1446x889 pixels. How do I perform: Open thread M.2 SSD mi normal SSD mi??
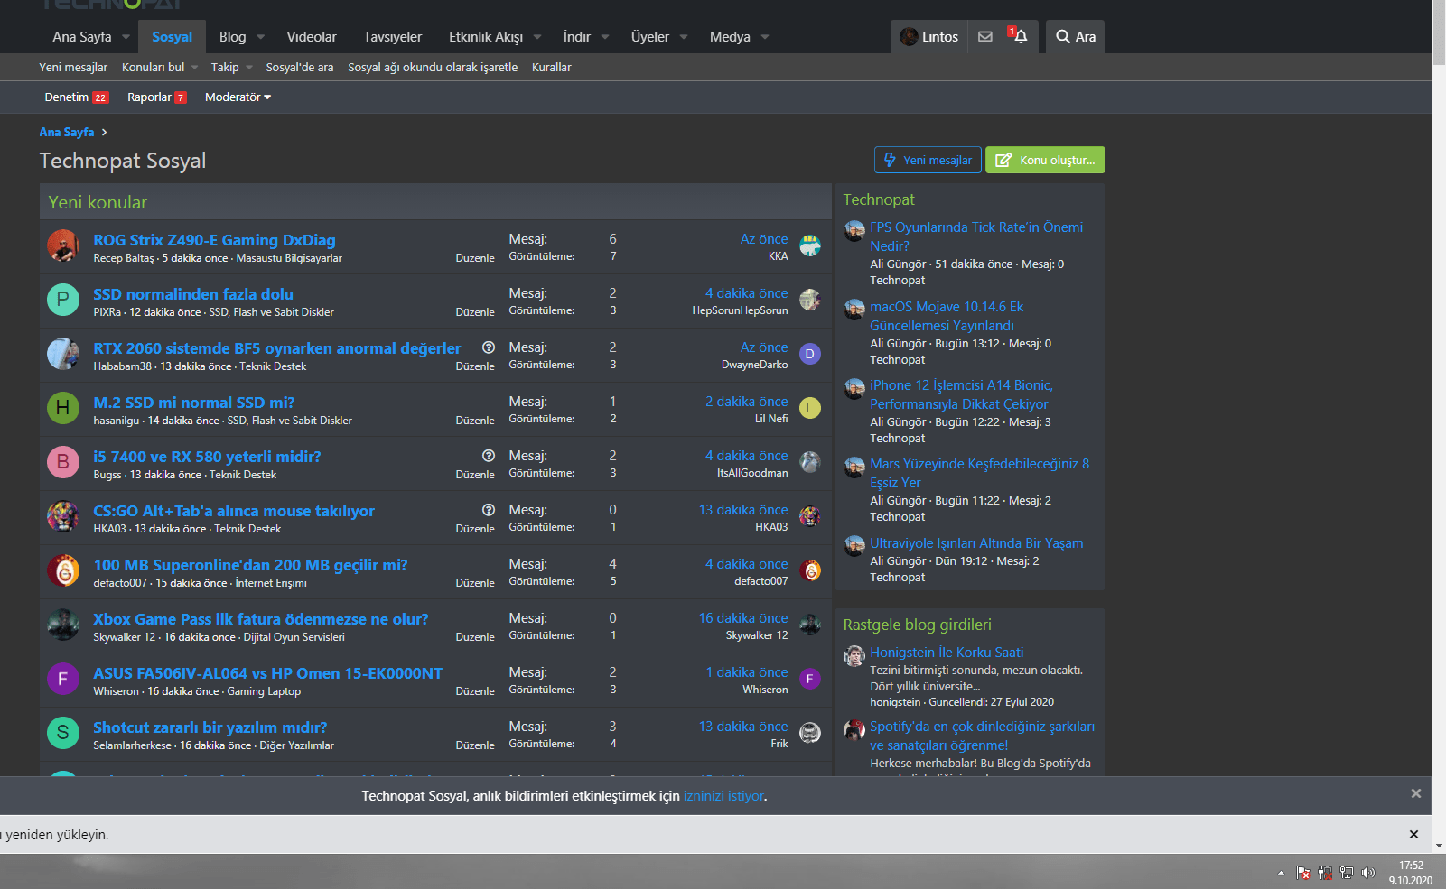click(194, 403)
